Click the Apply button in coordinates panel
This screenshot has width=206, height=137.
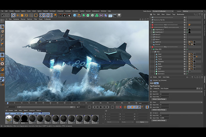142,122
